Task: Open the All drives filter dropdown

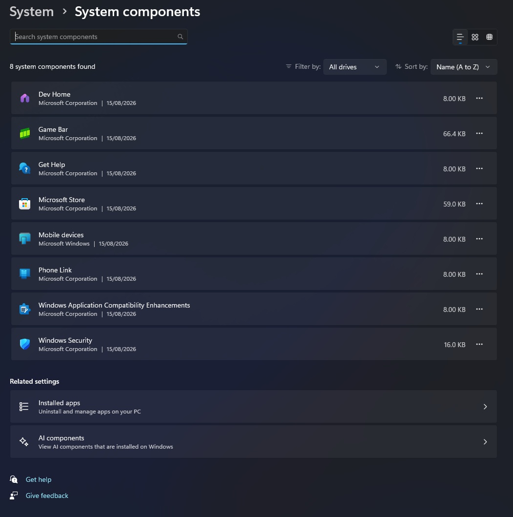Action: 355,67
